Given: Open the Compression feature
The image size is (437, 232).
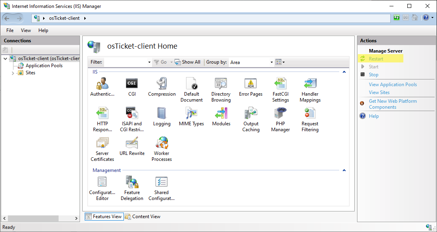Looking at the screenshot, I should 161,87.
